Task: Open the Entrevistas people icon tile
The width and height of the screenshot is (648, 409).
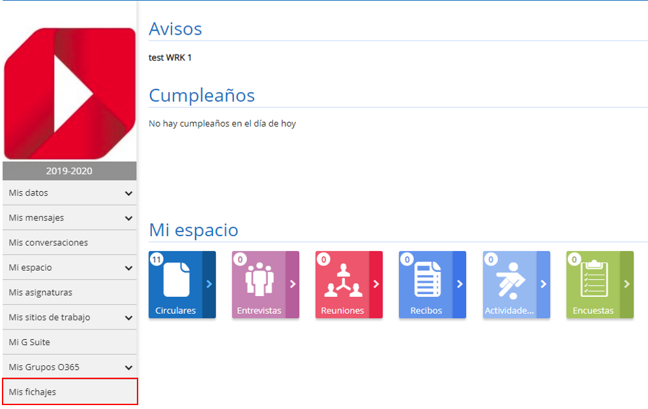Action: click(x=259, y=279)
